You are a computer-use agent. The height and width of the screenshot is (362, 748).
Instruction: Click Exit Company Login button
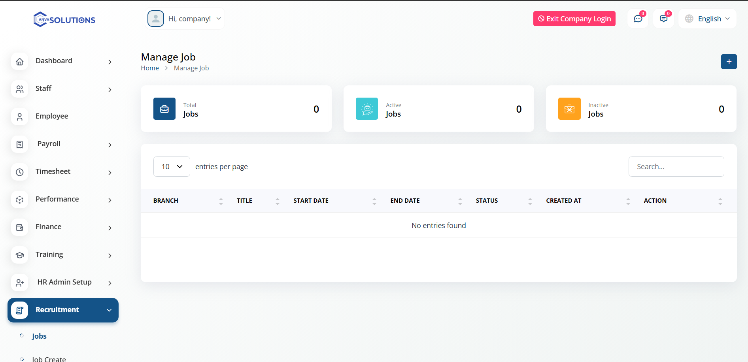coord(574,19)
